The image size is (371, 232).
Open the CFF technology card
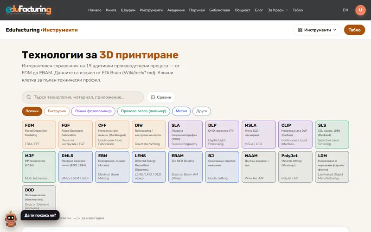point(112,135)
